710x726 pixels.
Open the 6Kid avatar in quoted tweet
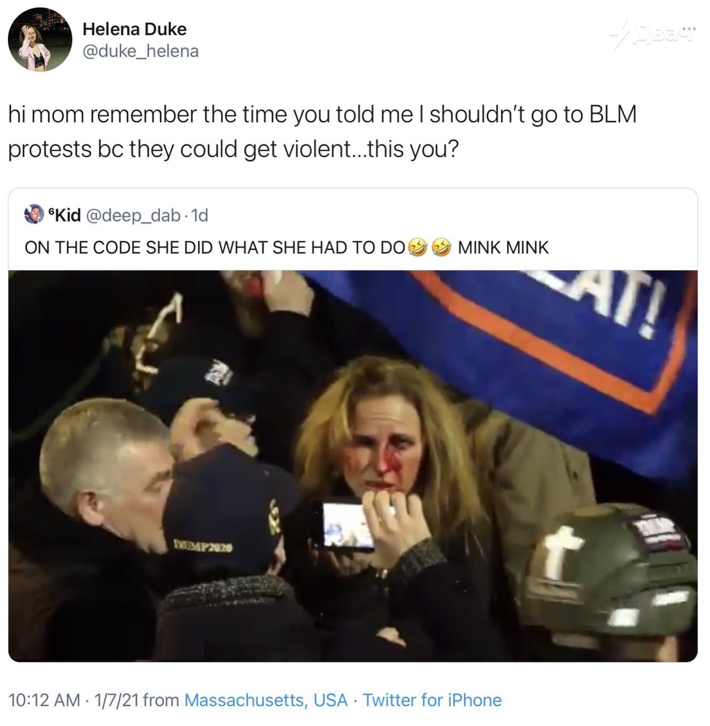tap(34, 215)
